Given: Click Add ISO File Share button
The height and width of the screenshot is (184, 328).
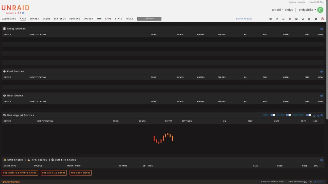Looking at the screenshot, I should click(53, 173).
